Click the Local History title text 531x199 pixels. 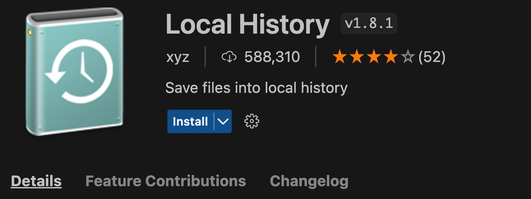[x=247, y=25]
